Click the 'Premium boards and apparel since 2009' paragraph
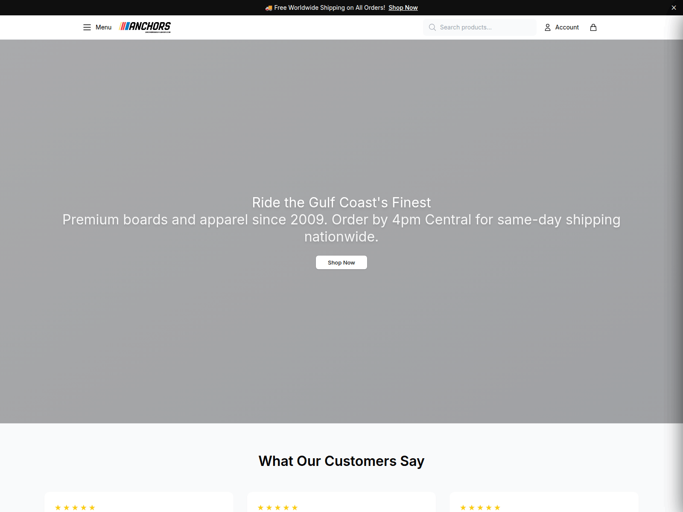This screenshot has height=512, width=683. click(341, 228)
